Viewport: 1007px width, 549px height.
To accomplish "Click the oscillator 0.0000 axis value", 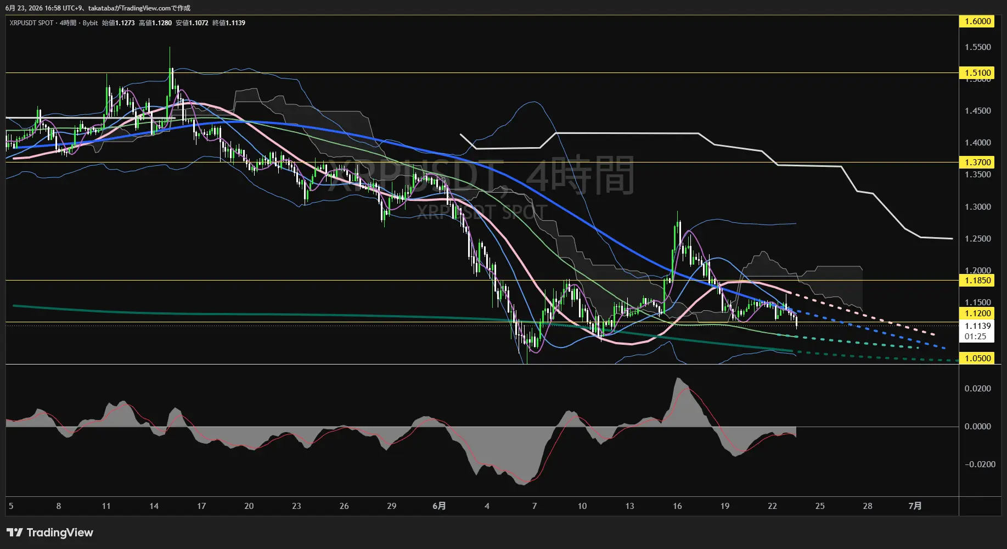I will pyautogui.click(x=977, y=427).
